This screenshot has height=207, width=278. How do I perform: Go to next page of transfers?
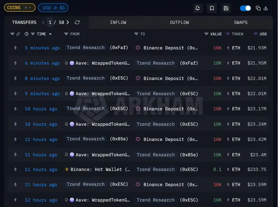pyautogui.click(x=68, y=22)
